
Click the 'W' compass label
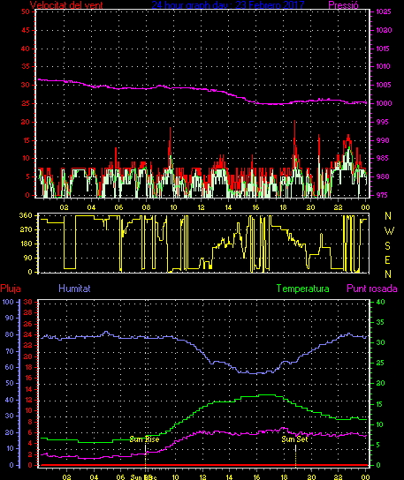[x=389, y=231]
